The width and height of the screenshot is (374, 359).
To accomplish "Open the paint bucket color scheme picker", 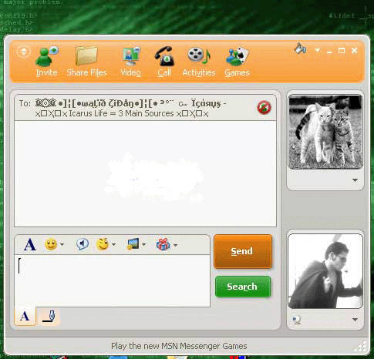I will pyautogui.click(x=300, y=49).
